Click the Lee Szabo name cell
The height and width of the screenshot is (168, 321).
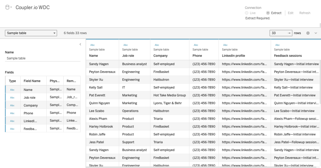coord(97,111)
